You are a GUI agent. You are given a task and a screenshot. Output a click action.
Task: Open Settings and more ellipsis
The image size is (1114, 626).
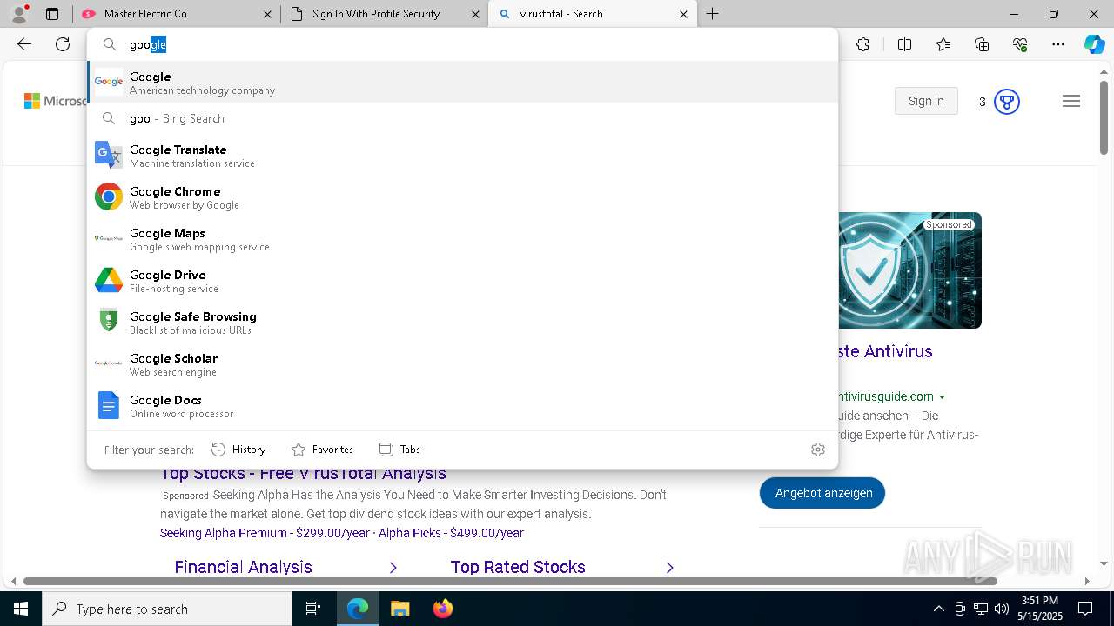coord(1058,44)
